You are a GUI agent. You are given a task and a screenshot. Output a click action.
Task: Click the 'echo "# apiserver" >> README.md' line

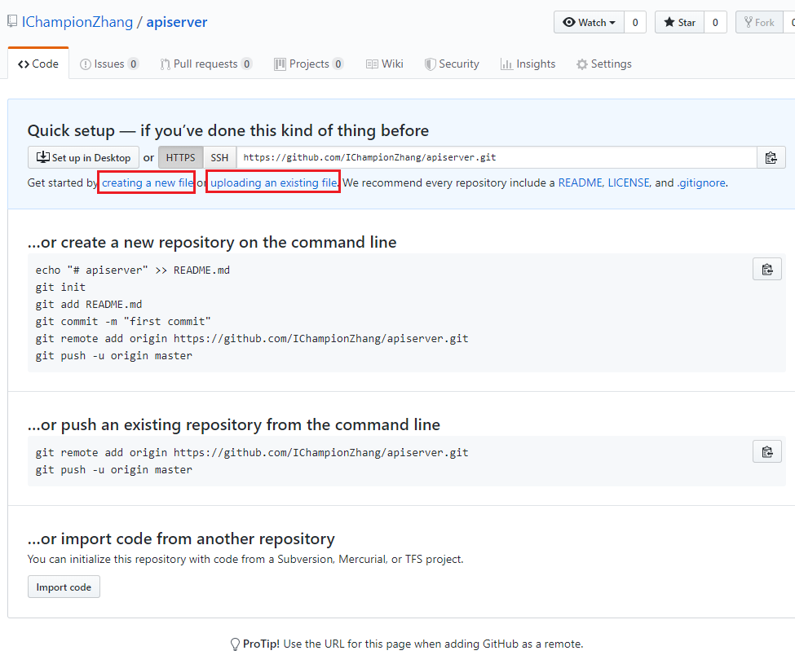point(133,270)
